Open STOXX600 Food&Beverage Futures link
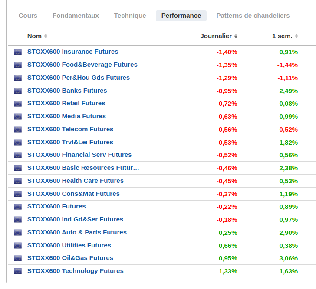The image size is (316, 289). click(82, 65)
